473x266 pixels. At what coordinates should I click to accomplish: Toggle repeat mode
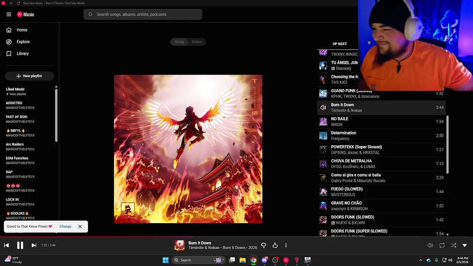point(442,245)
